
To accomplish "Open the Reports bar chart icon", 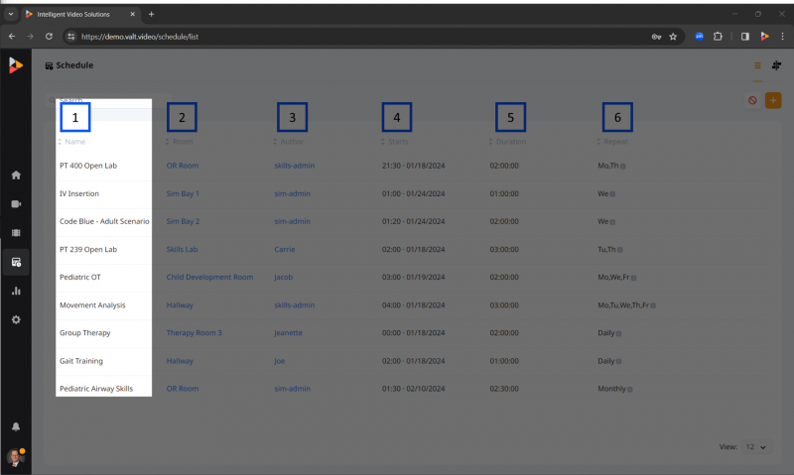I will point(16,291).
